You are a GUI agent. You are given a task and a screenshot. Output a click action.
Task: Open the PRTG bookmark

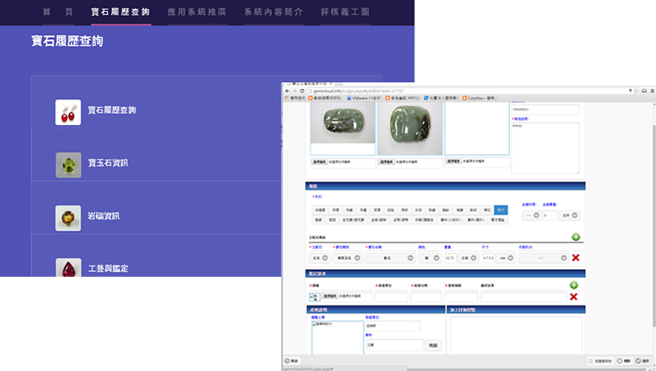(x=402, y=97)
